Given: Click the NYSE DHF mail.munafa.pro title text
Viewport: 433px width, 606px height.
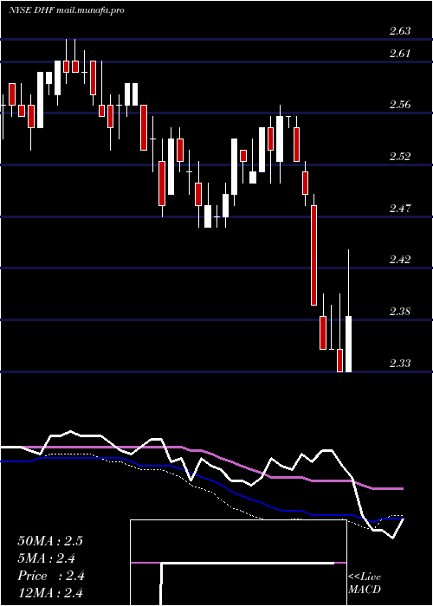Looking at the screenshot, I should point(67,10).
